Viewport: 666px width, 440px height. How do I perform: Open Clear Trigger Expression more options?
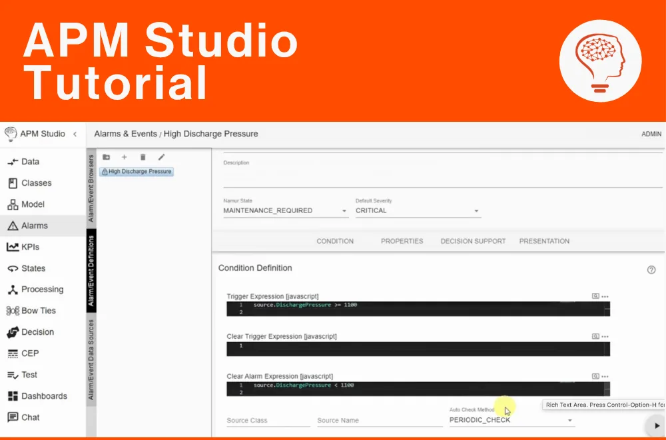pyautogui.click(x=605, y=336)
